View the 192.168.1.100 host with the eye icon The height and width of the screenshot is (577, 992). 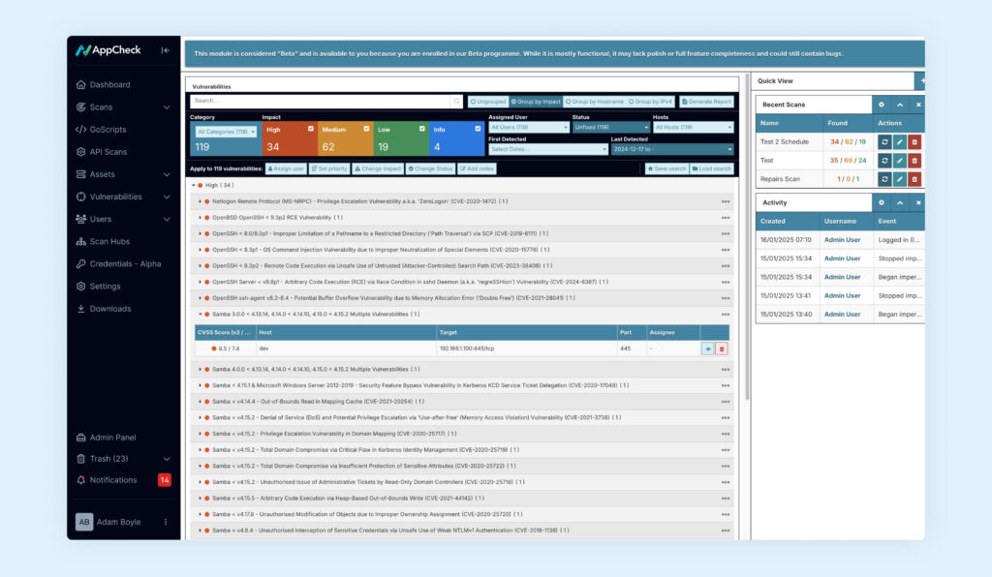point(706,348)
